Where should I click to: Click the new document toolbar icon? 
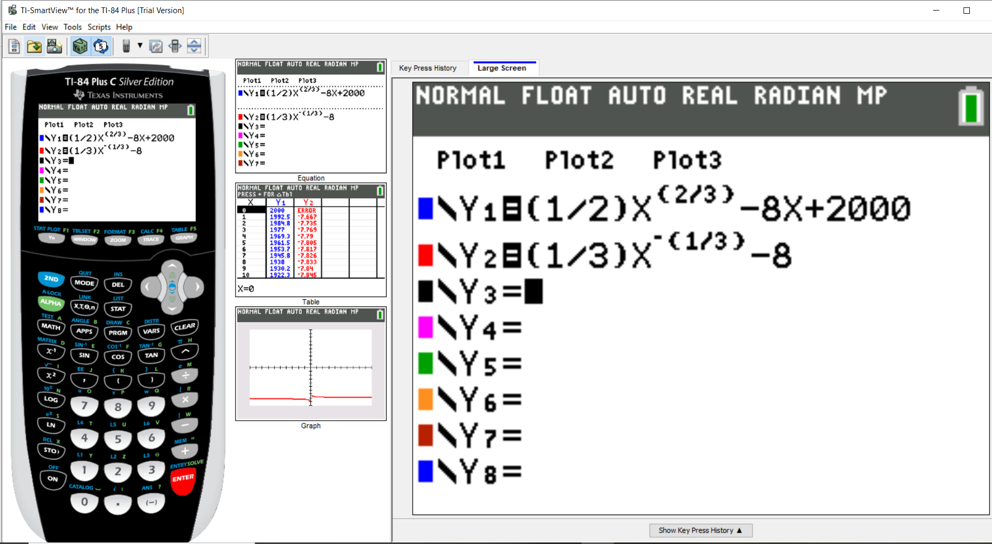(x=14, y=47)
